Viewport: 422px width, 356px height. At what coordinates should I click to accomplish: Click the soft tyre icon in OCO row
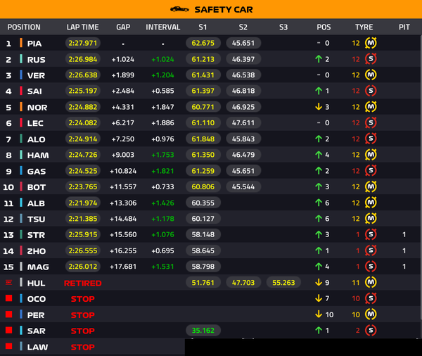click(x=371, y=298)
